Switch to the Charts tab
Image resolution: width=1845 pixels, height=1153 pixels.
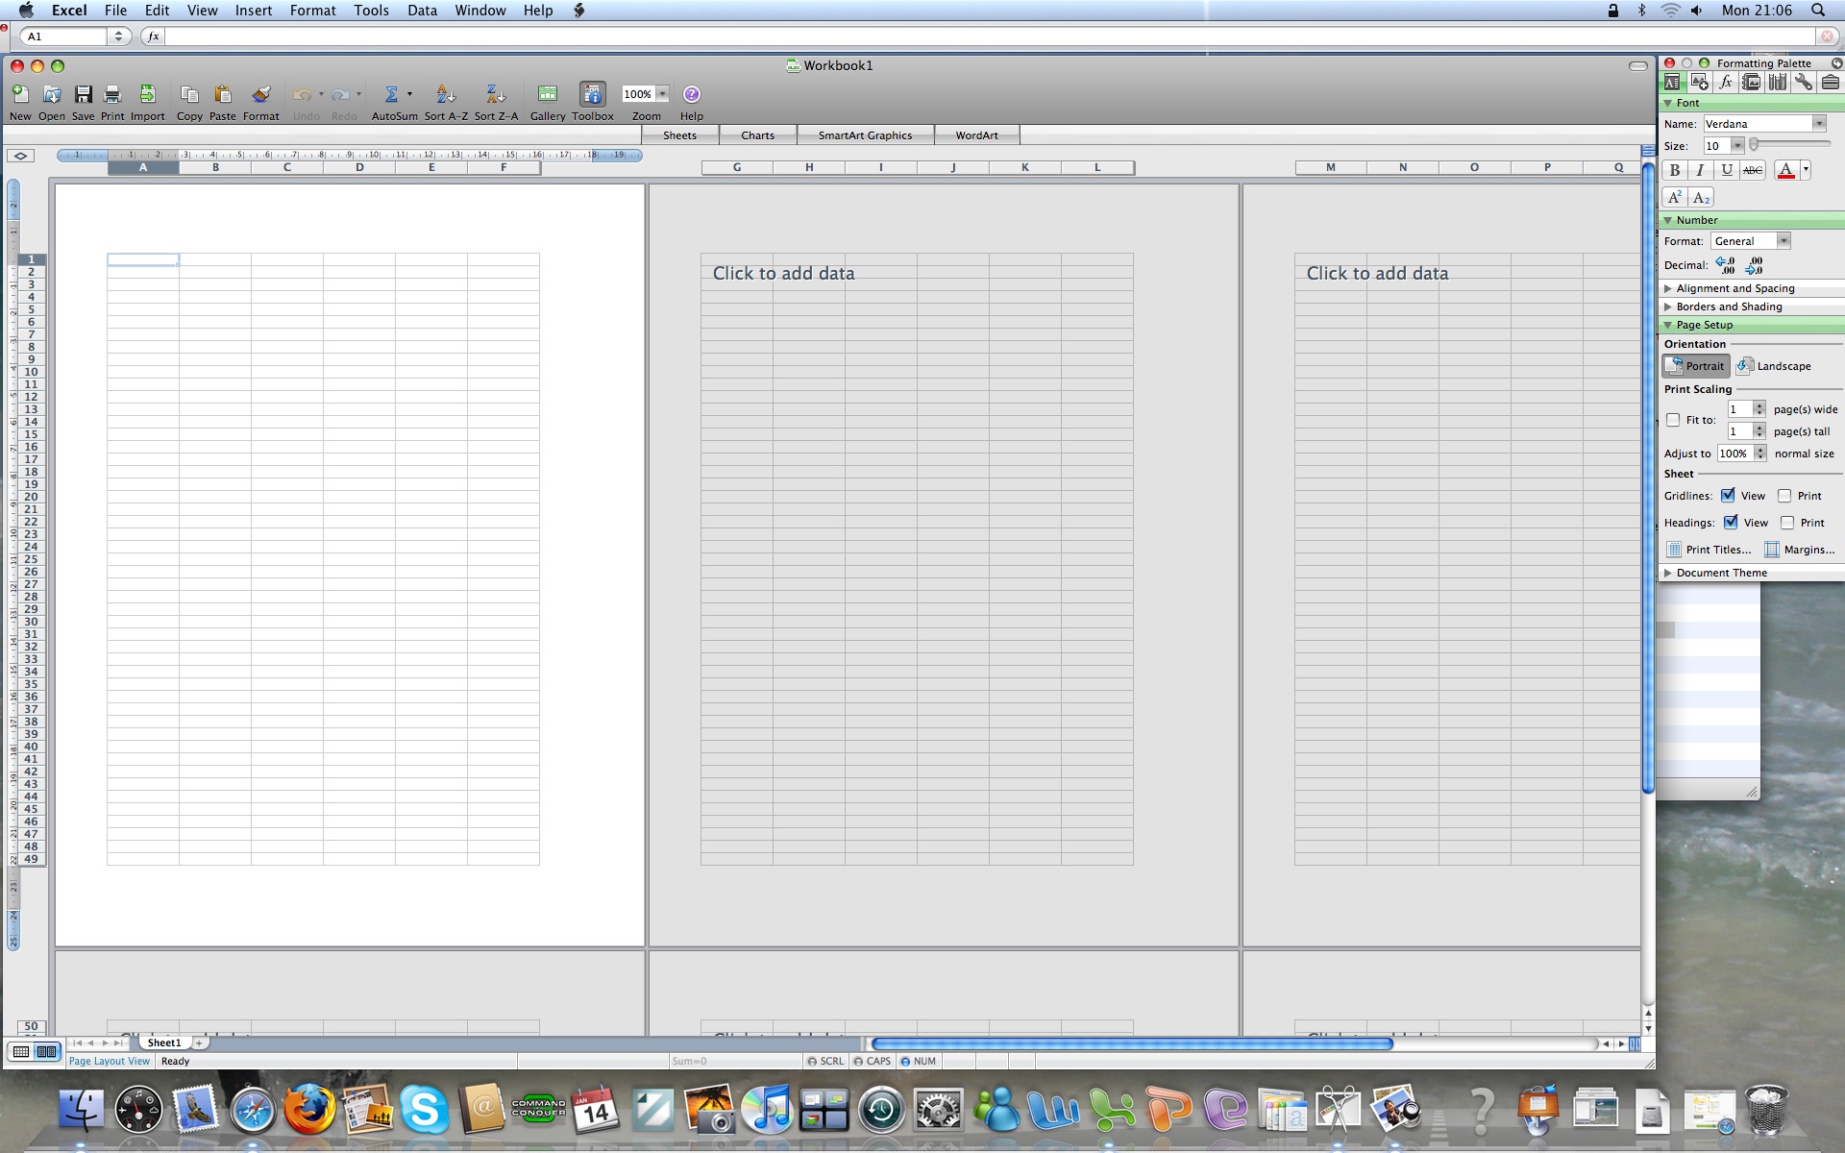tap(757, 135)
